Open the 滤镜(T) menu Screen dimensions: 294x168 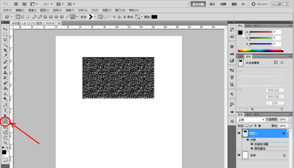coord(70,10)
